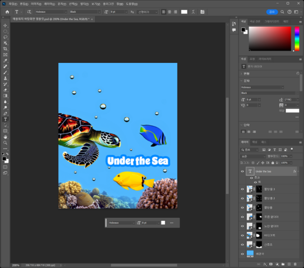Click the 산호초 layer thumbnail
Viewport: 304px width, 268px height.
pos(249,244)
